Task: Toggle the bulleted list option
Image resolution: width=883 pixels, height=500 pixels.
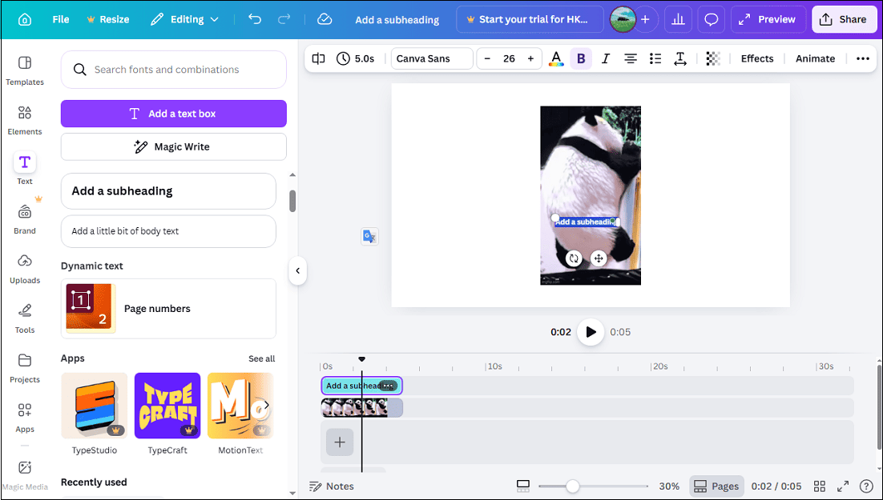Action: (655, 58)
